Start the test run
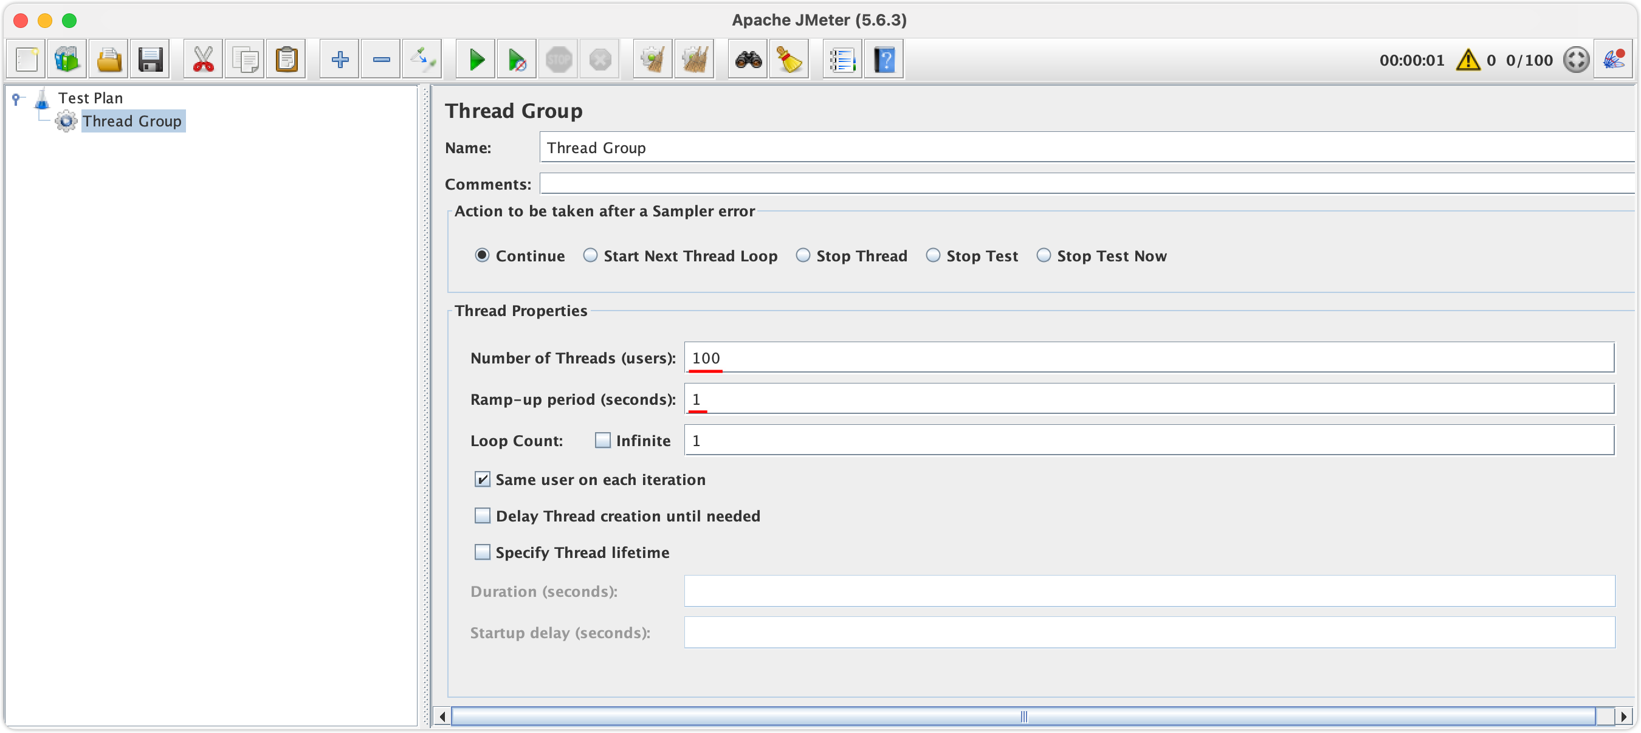Viewport: 1641px width, 733px height. pyautogui.click(x=475, y=58)
